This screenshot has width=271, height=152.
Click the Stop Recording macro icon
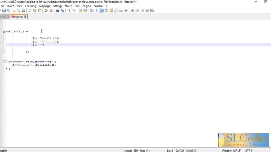[x=137, y=11]
